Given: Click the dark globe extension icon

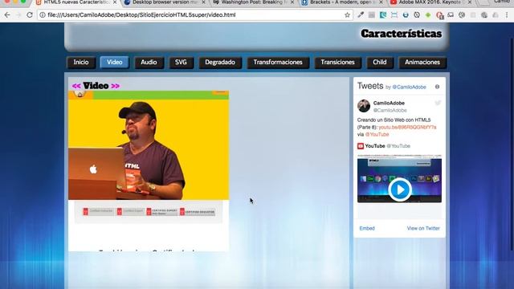Looking at the screenshot, I should click(462, 14).
